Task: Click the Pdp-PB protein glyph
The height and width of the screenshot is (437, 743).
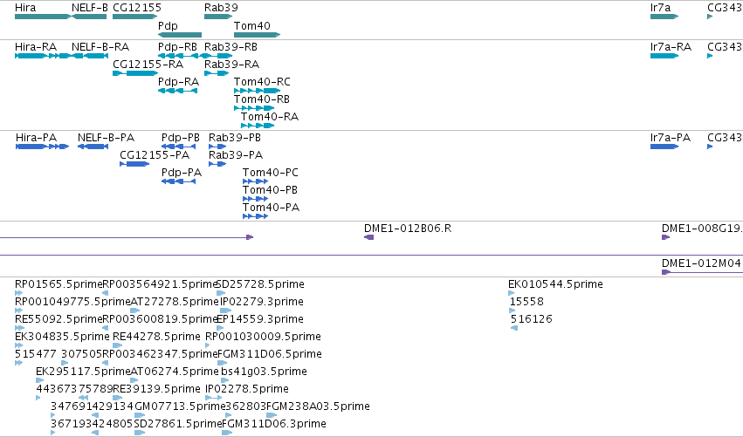Action: click(179, 147)
